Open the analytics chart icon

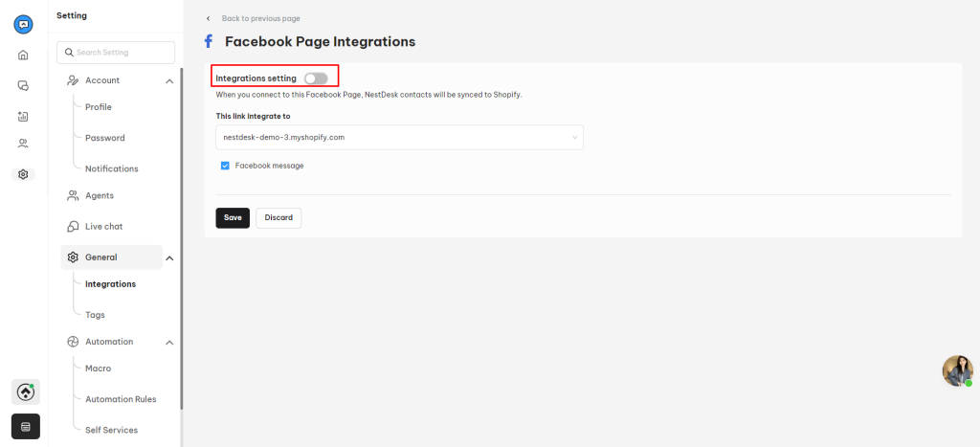click(23, 116)
